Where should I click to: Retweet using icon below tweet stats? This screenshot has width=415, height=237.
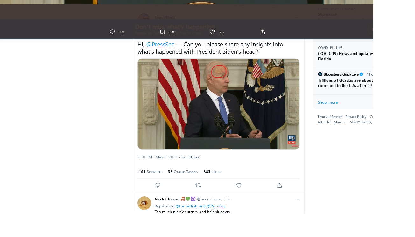[x=198, y=185]
